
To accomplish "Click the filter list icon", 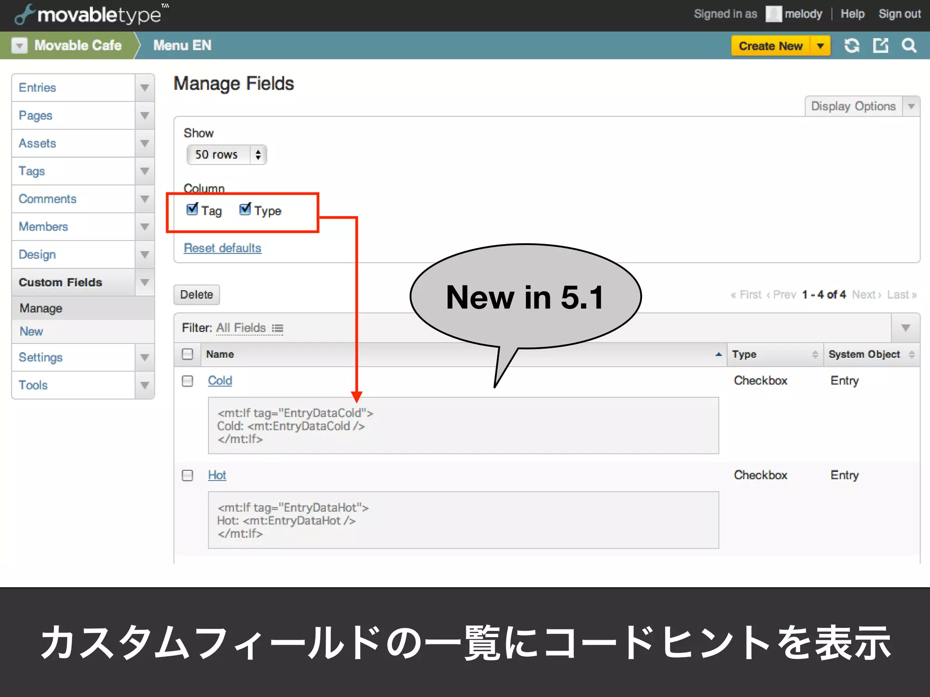I will [277, 328].
